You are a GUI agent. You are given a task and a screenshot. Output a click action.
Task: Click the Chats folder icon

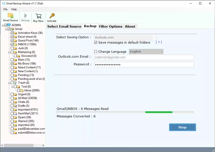[15, 102]
